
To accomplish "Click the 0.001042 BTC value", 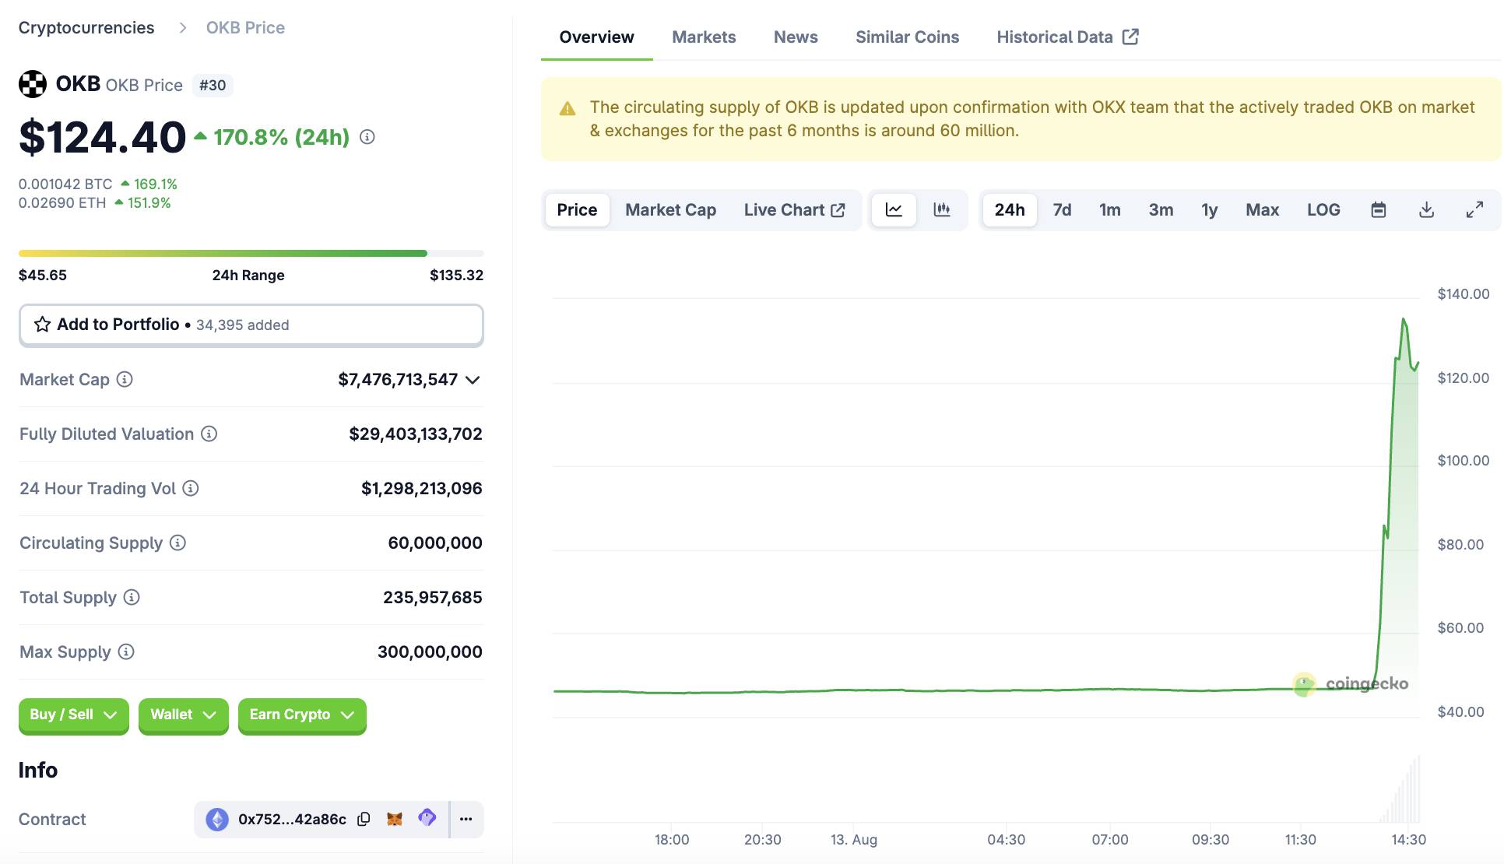I will coord(65,184).
